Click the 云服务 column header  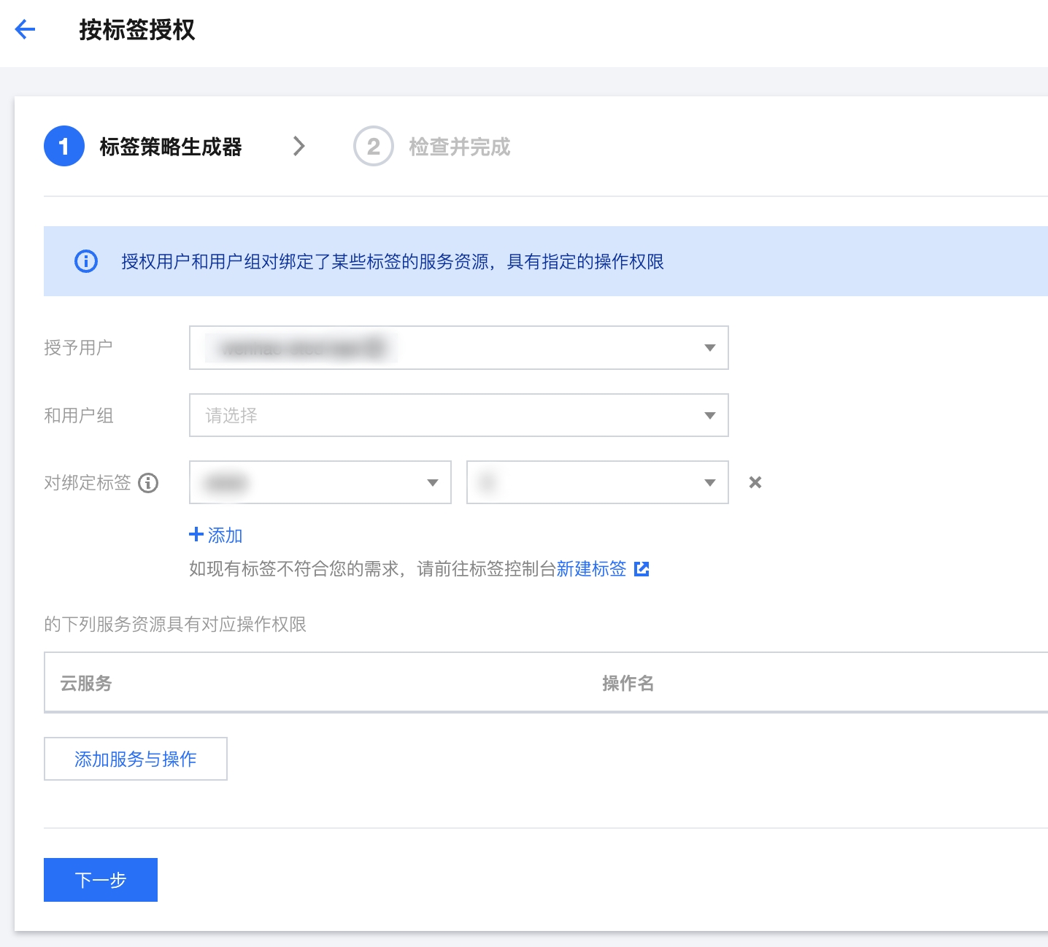coord(86,683)
